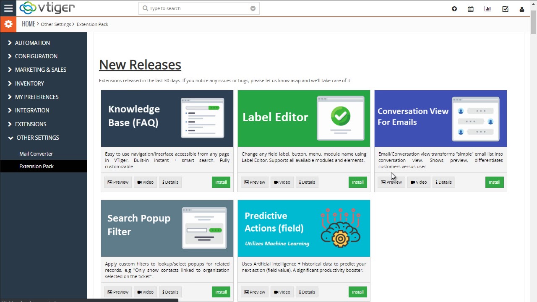View Label Editor details
537x302 pixels.
(307, 182)
